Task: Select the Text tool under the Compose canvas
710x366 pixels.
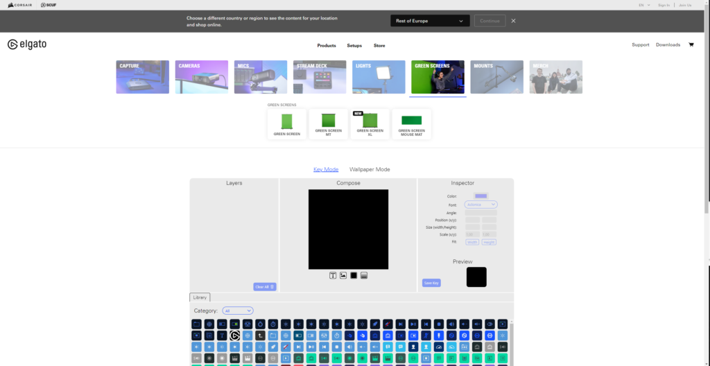Action: click(x=333, y=275)
